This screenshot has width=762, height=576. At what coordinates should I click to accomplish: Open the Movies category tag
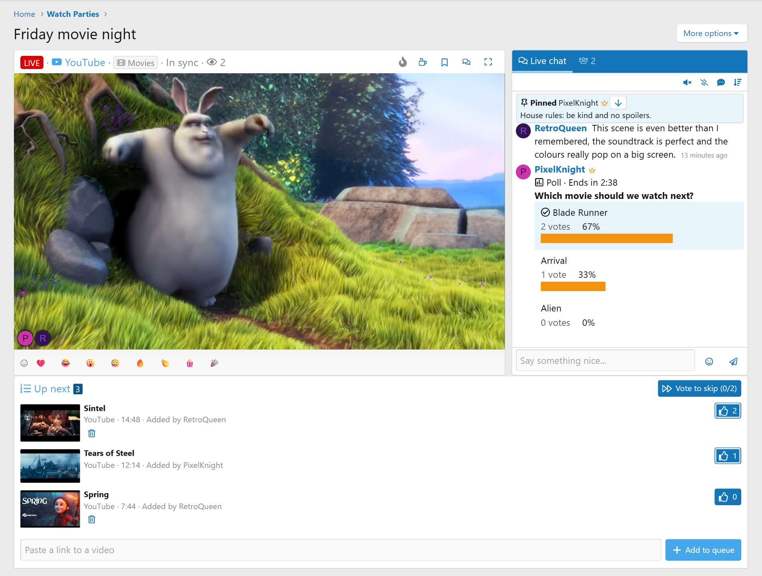136,63
